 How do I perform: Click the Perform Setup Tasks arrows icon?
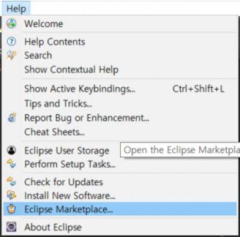click(11, 164)
